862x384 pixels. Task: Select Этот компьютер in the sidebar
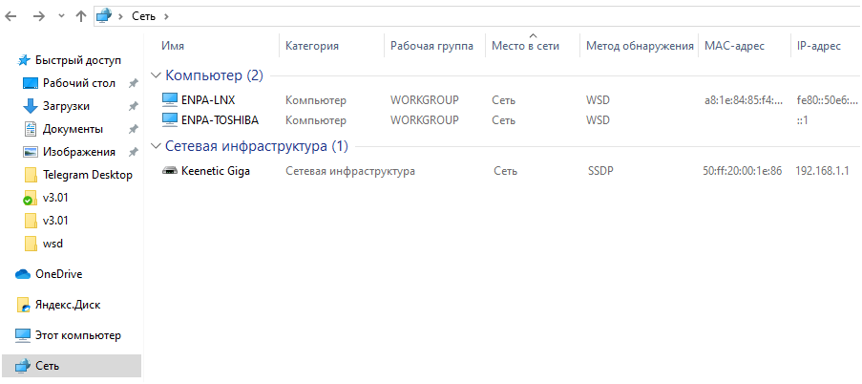coord(77,335)
